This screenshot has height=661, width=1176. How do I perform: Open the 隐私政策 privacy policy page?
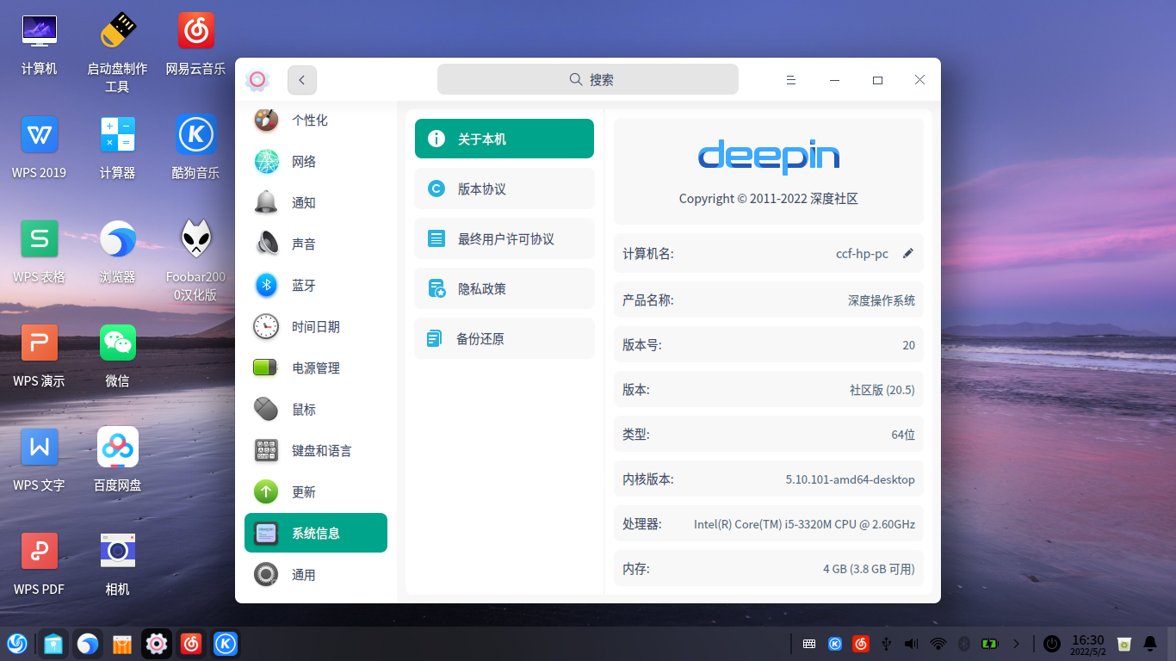tap(504, 288)
